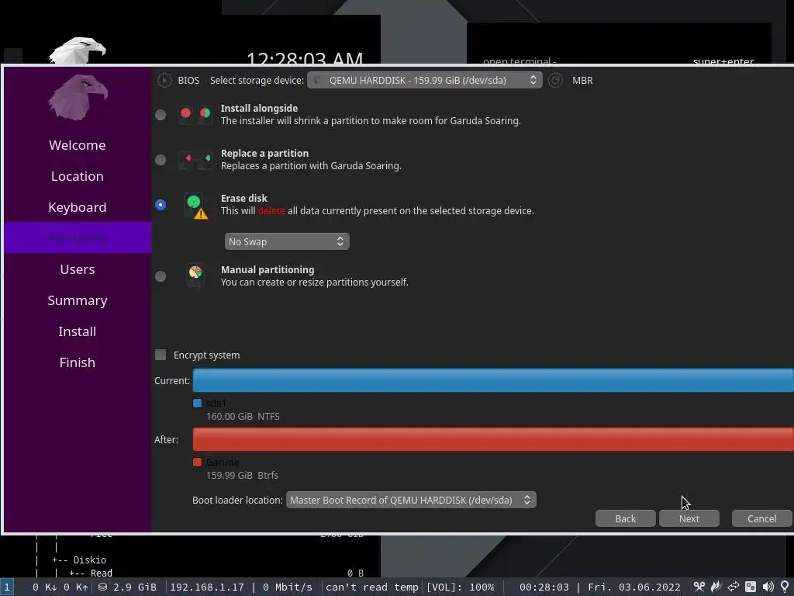The width and height of the screenshot is (794, 596).
Task: Open the flame tray icon in status bar
Action: click(716, 587)
